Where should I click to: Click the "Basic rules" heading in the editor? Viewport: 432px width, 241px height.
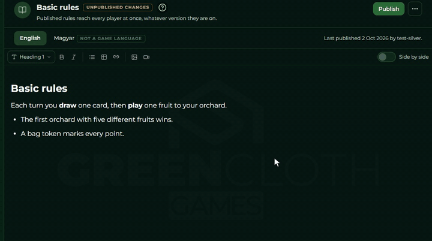click(x=39, y=88)
